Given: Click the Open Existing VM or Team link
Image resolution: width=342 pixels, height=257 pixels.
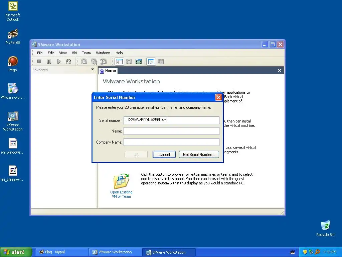Looking at the screenshot, I should 121,194.
